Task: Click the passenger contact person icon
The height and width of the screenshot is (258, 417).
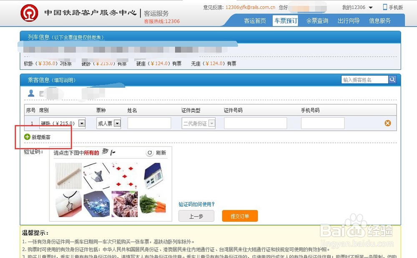Action: point(31,93)
